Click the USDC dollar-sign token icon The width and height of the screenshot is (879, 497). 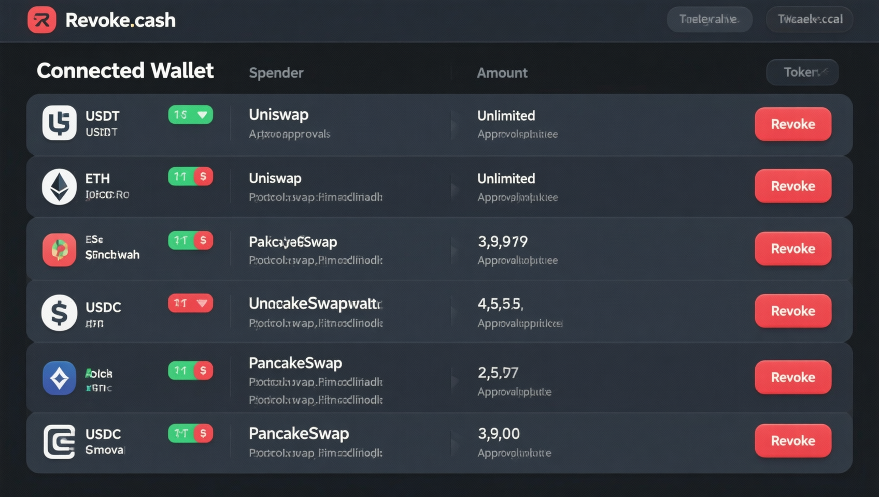tap(59, 313)
